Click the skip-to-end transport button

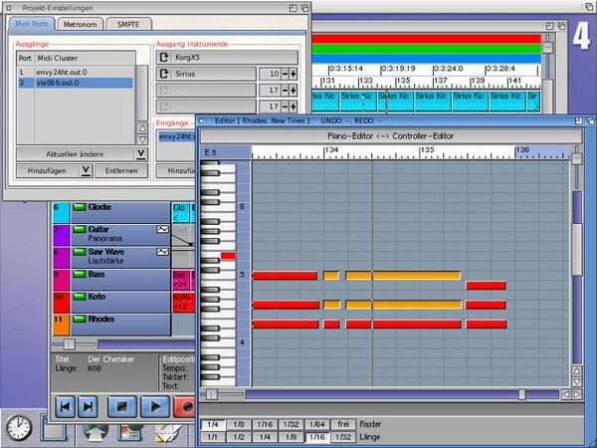click(x=89, y=406)
